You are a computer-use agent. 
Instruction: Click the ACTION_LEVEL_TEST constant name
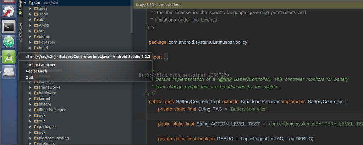(x=236, y=124)
